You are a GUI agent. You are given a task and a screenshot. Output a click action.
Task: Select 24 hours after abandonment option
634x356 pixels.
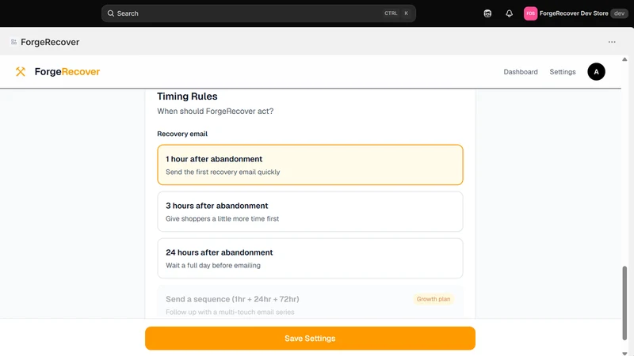pyautogui.click(x=310, y=259)
